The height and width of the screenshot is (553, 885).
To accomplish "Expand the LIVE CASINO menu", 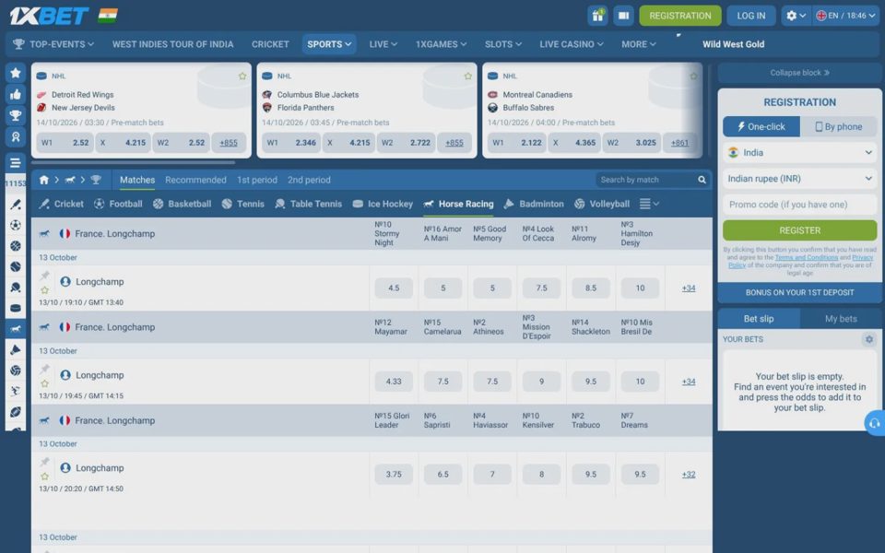I will click(x=572, y=44).
